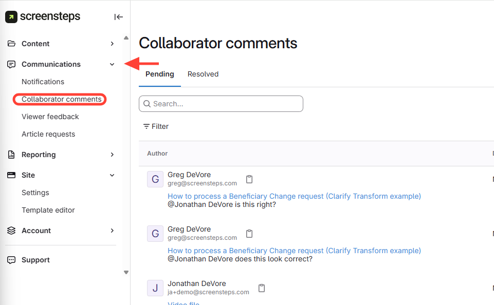Expand the Account section chevron
The width and height of the screenshot is (494, 305).
pos(112,231)
